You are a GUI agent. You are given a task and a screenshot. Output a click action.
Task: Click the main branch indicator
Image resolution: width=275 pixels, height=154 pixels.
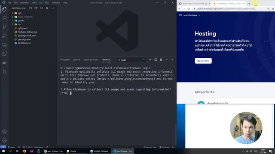(12, 147)
